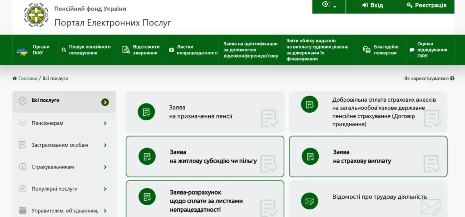Open the accessibility eye icon dropdown
Screen dimensions: 465x217
(329, 5)
